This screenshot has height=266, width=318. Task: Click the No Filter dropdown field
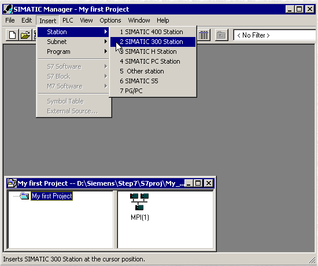click(275, 35)
